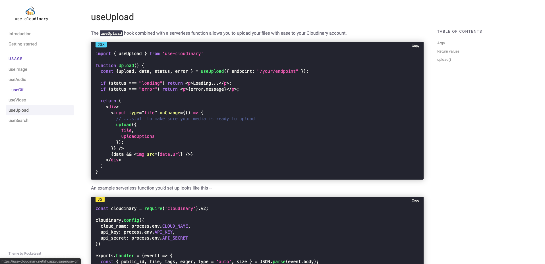Jump to Args section
This screenshot has height=264, width=545.
pos(441,43)
